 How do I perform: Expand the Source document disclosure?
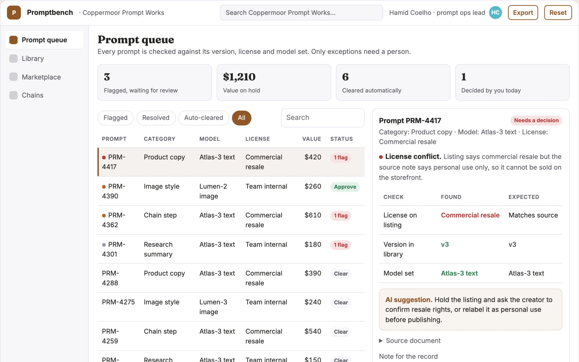click(x=410, y=341)
